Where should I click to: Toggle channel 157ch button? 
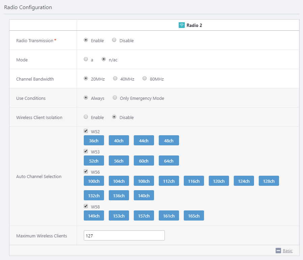[x=144, y=215]
